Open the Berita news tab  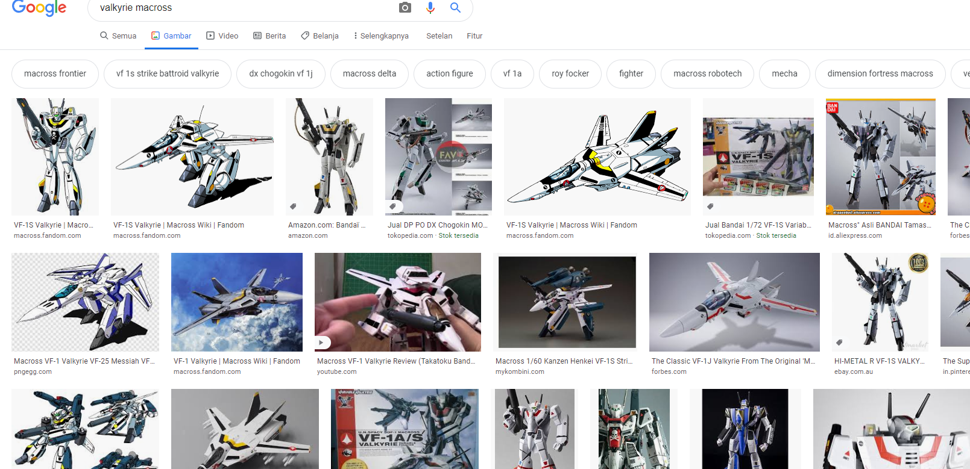[x=269, y=36]
